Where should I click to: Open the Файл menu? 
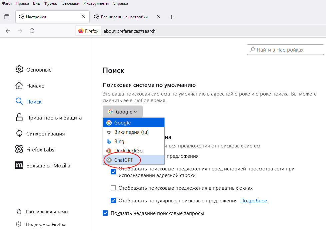[7, 3]
